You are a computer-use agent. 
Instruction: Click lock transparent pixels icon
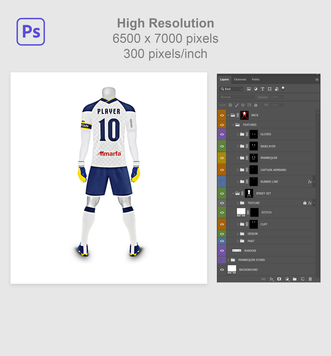tap(230, 105)
